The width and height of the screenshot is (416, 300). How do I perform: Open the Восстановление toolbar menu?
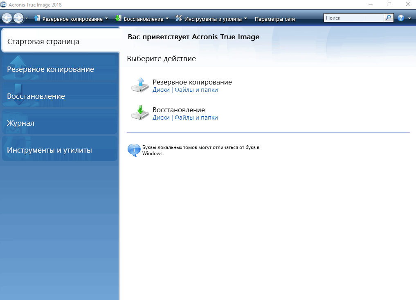coord(143,19)
